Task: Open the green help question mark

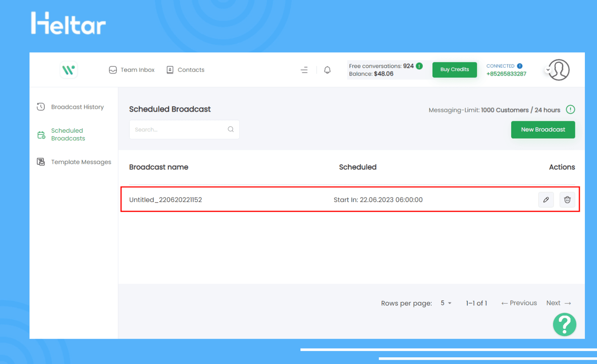Action: pos(564,324)
